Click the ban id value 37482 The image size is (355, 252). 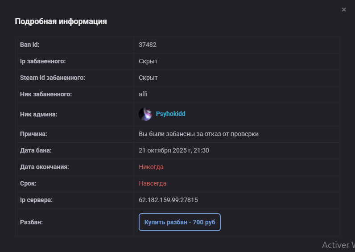[x=148, y=45]
